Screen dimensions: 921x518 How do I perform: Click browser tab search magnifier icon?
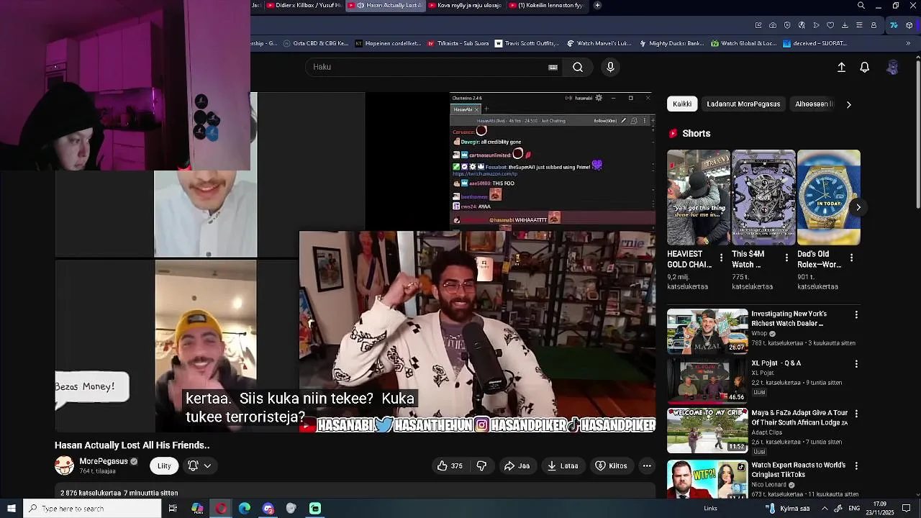(x=861, y=6)
